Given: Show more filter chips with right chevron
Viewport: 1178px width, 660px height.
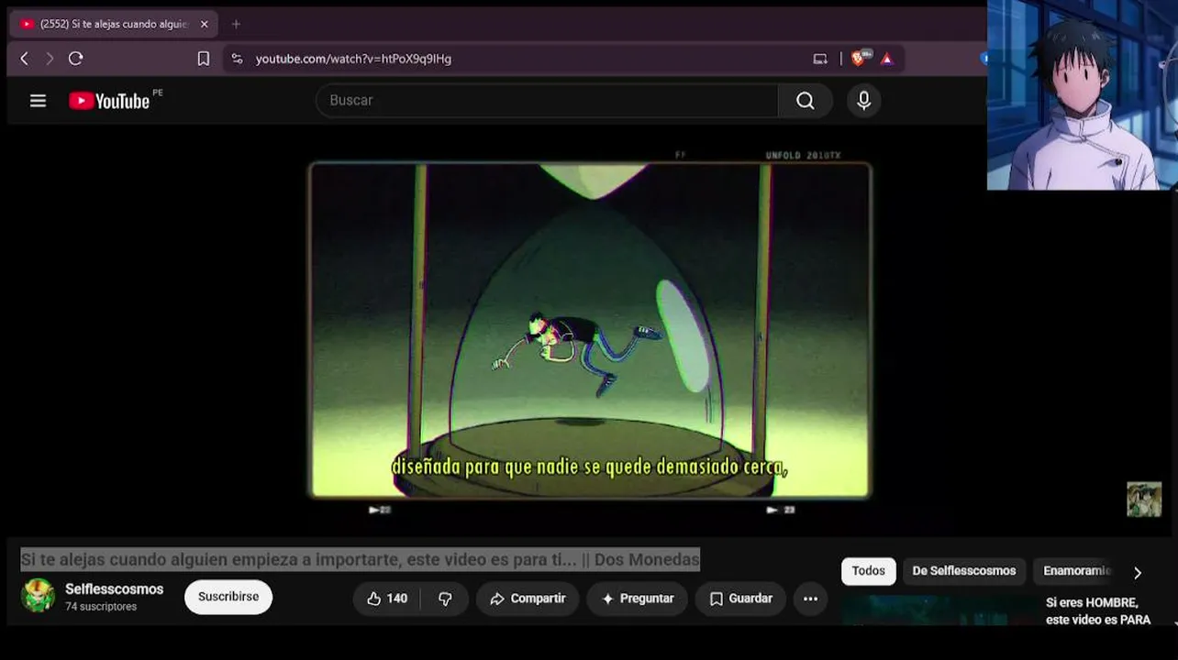Looking at the screenshot, I should click(x=1138, y=573).
